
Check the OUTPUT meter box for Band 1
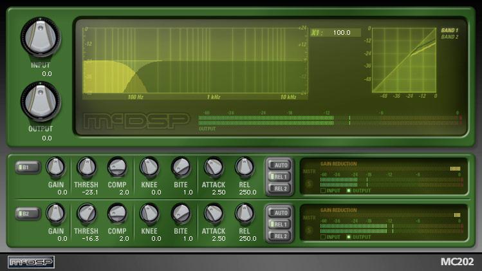click(349, 191)
